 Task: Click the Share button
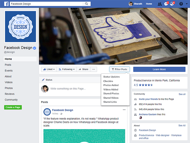point(84,69)
